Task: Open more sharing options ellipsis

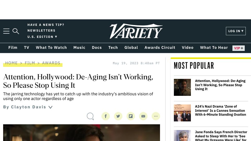Action: [x=156, y=116]
